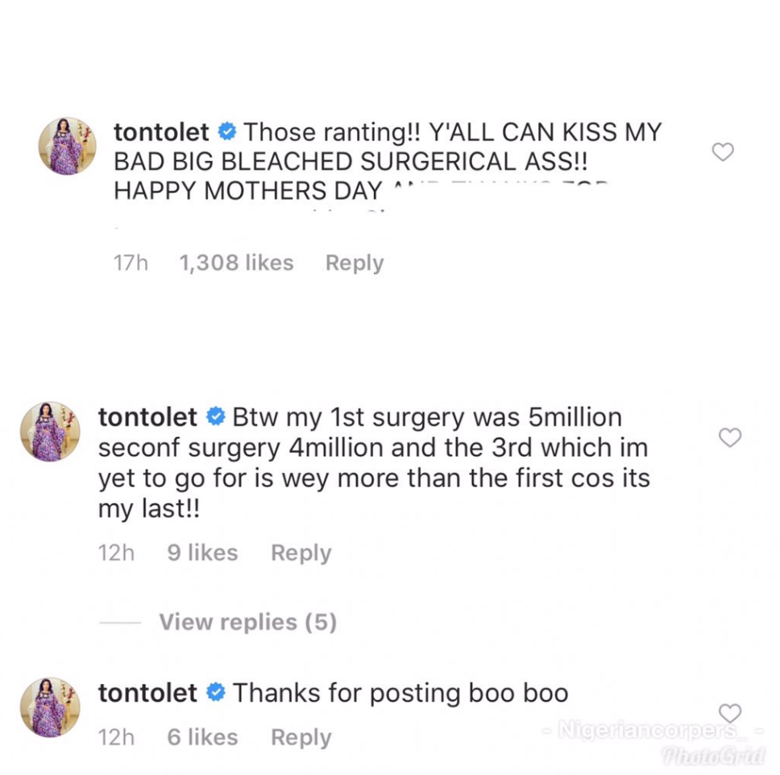Reply to the comment with 1,308 likes
780x775 pixels.
pos(355,263)
